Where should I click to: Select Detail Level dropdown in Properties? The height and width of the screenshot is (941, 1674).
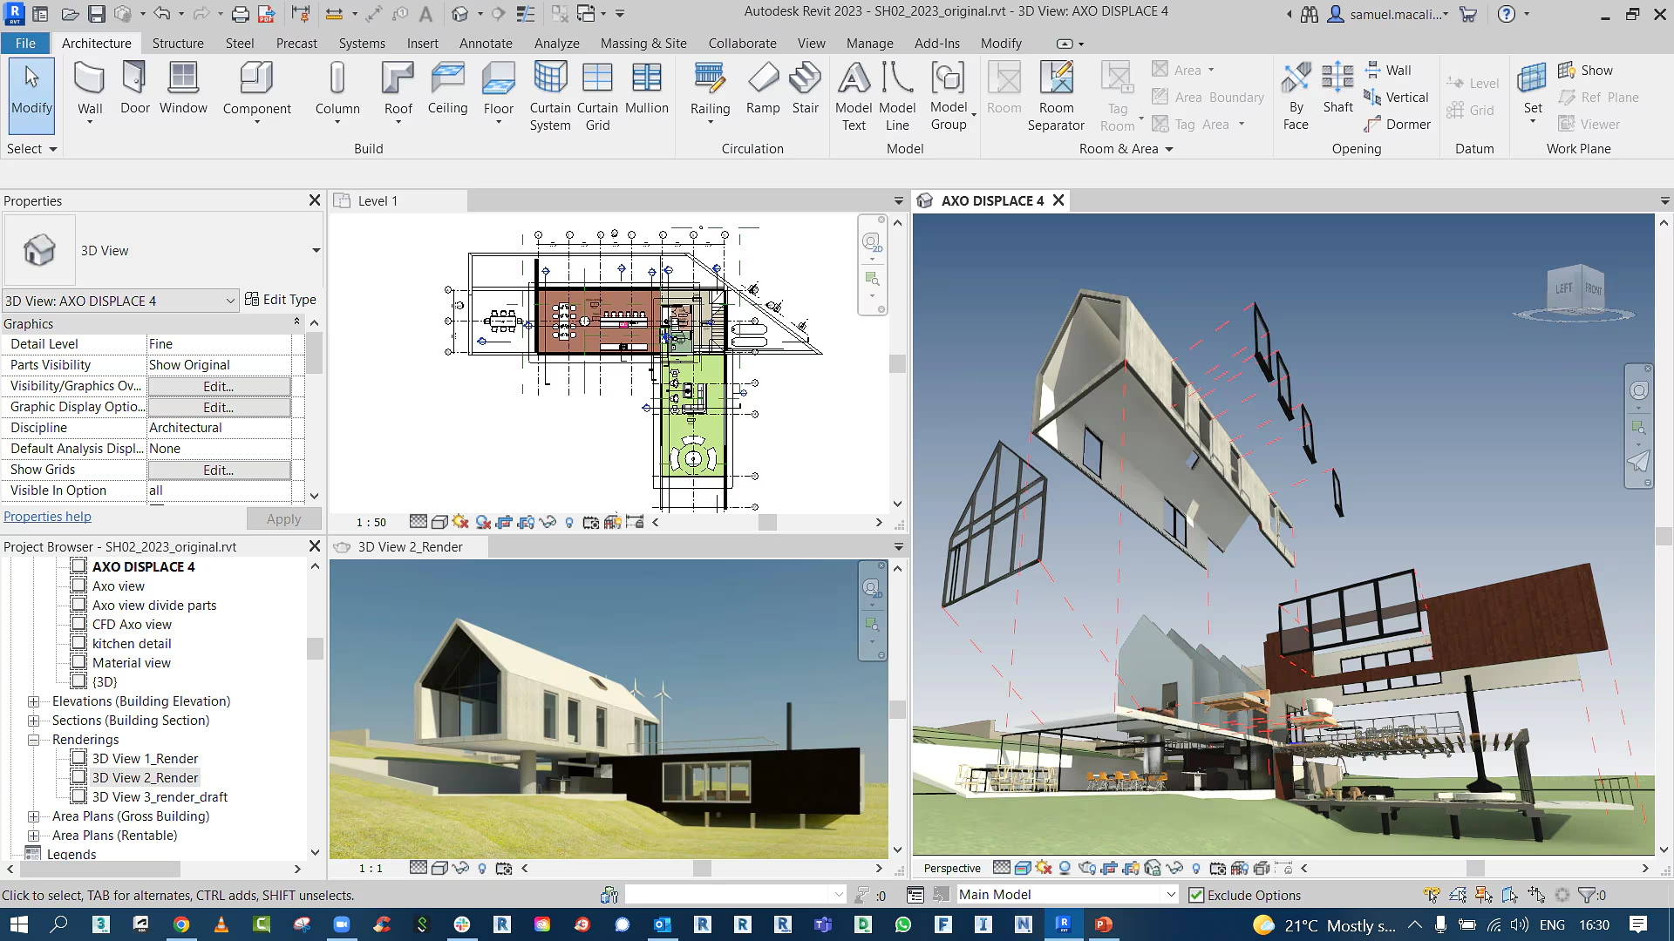pos(217,343)
